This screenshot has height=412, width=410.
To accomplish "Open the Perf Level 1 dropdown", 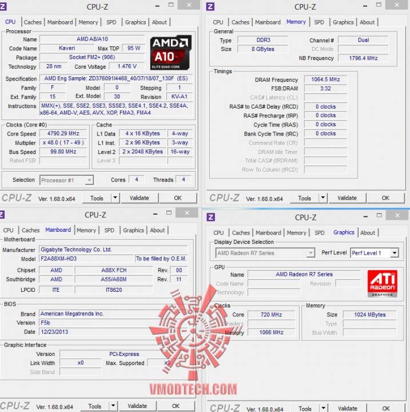I will pyautogui.click(x=375, y=253).
